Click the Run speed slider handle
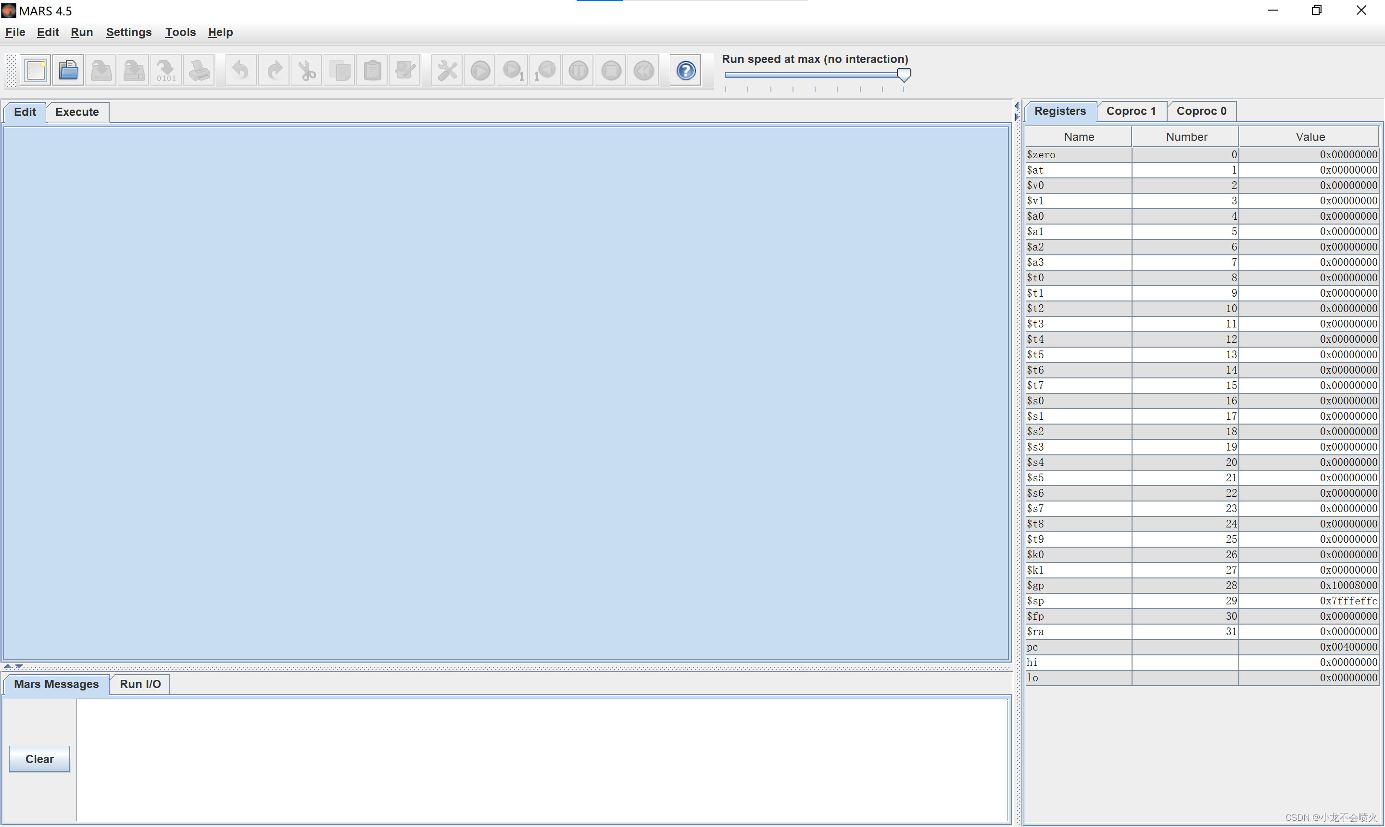This screenshot has height=827, width=1385. (904, 75)
